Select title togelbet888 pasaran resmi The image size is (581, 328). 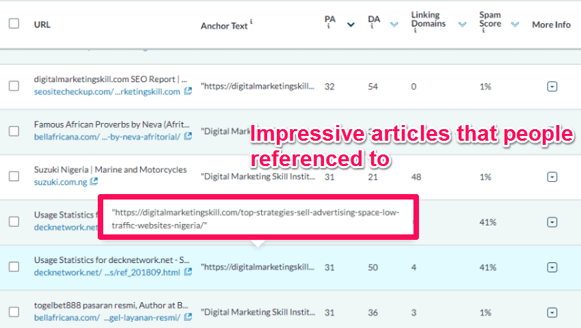click(111, 305)
